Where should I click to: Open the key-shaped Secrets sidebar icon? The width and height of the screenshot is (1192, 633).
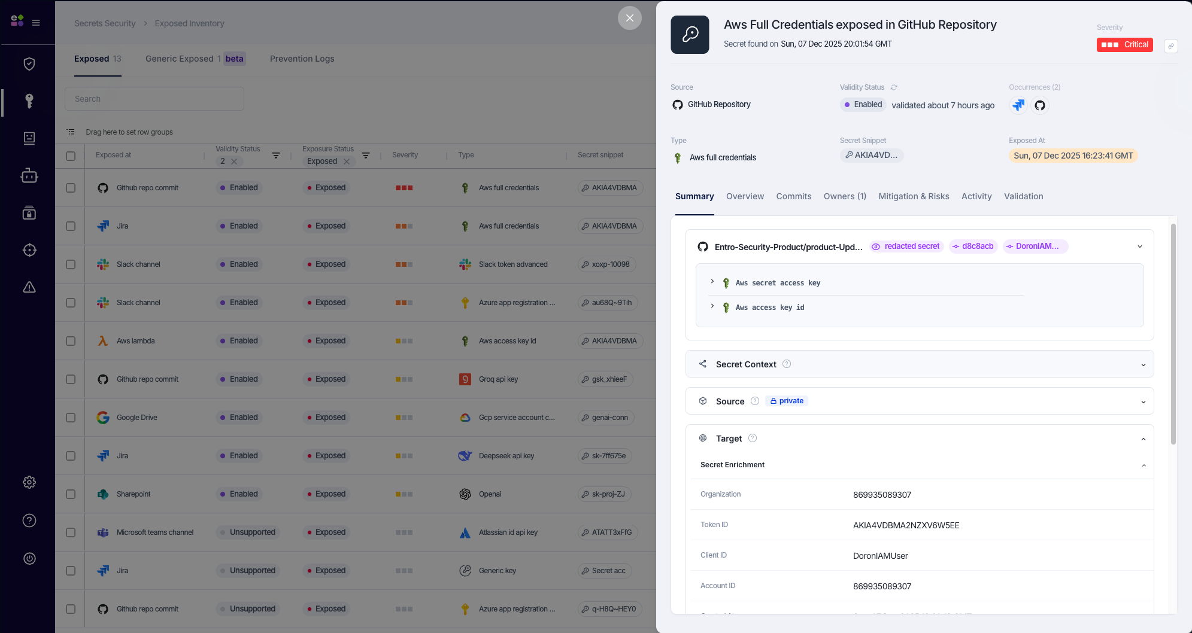29,101
